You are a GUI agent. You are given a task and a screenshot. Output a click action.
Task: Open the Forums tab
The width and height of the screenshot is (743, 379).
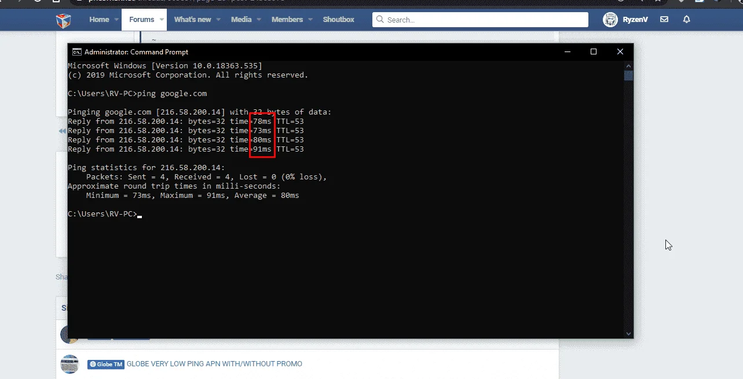142,20
